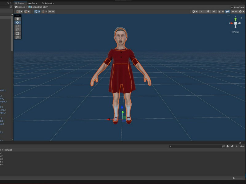The image size is (246, 184).
Task: Select the Hand view tool
Action: (x=18, y=19)
